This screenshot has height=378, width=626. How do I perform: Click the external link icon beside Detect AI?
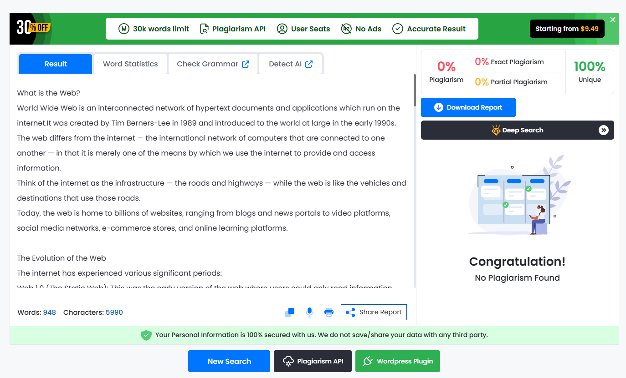pos(309,64)
